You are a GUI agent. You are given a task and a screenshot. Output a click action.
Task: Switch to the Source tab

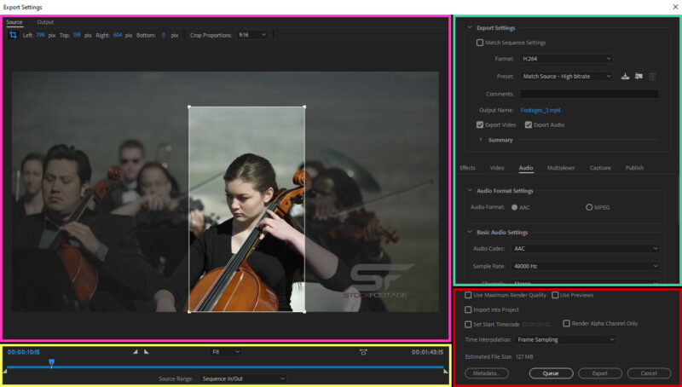14,22
